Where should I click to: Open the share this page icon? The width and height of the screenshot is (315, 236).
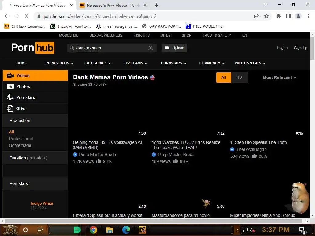pyautogui.click(x=257, y=16)
